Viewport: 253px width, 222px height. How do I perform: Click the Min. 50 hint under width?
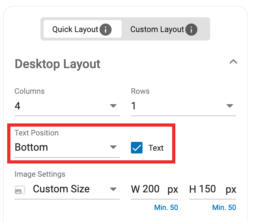click(x=166, y=208)
